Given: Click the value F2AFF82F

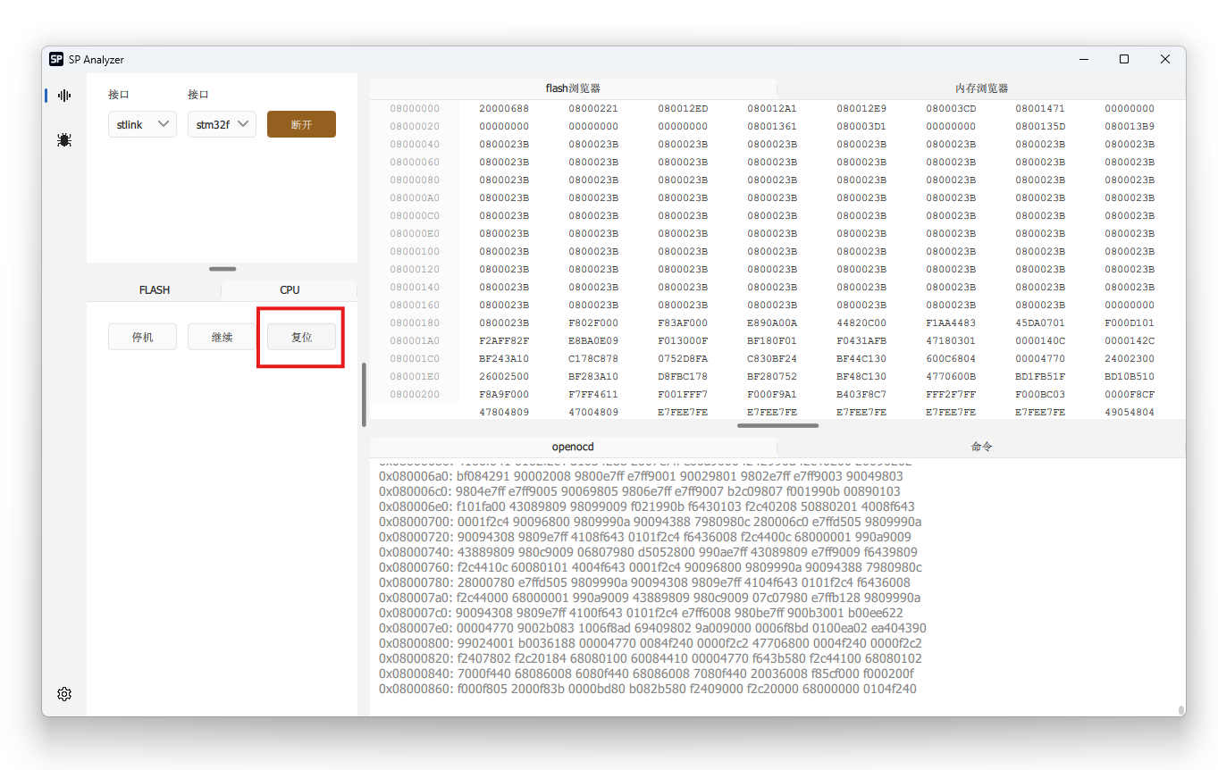Looking at the screenshot, I should coord(504,340).
